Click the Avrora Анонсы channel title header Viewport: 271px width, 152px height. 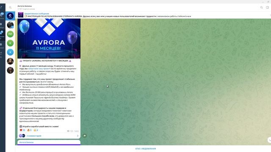click(25, 6)
